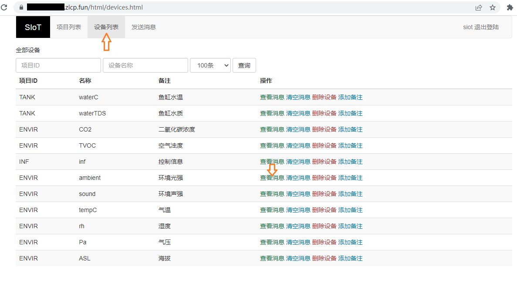Delete the rh device

point(324,226)
